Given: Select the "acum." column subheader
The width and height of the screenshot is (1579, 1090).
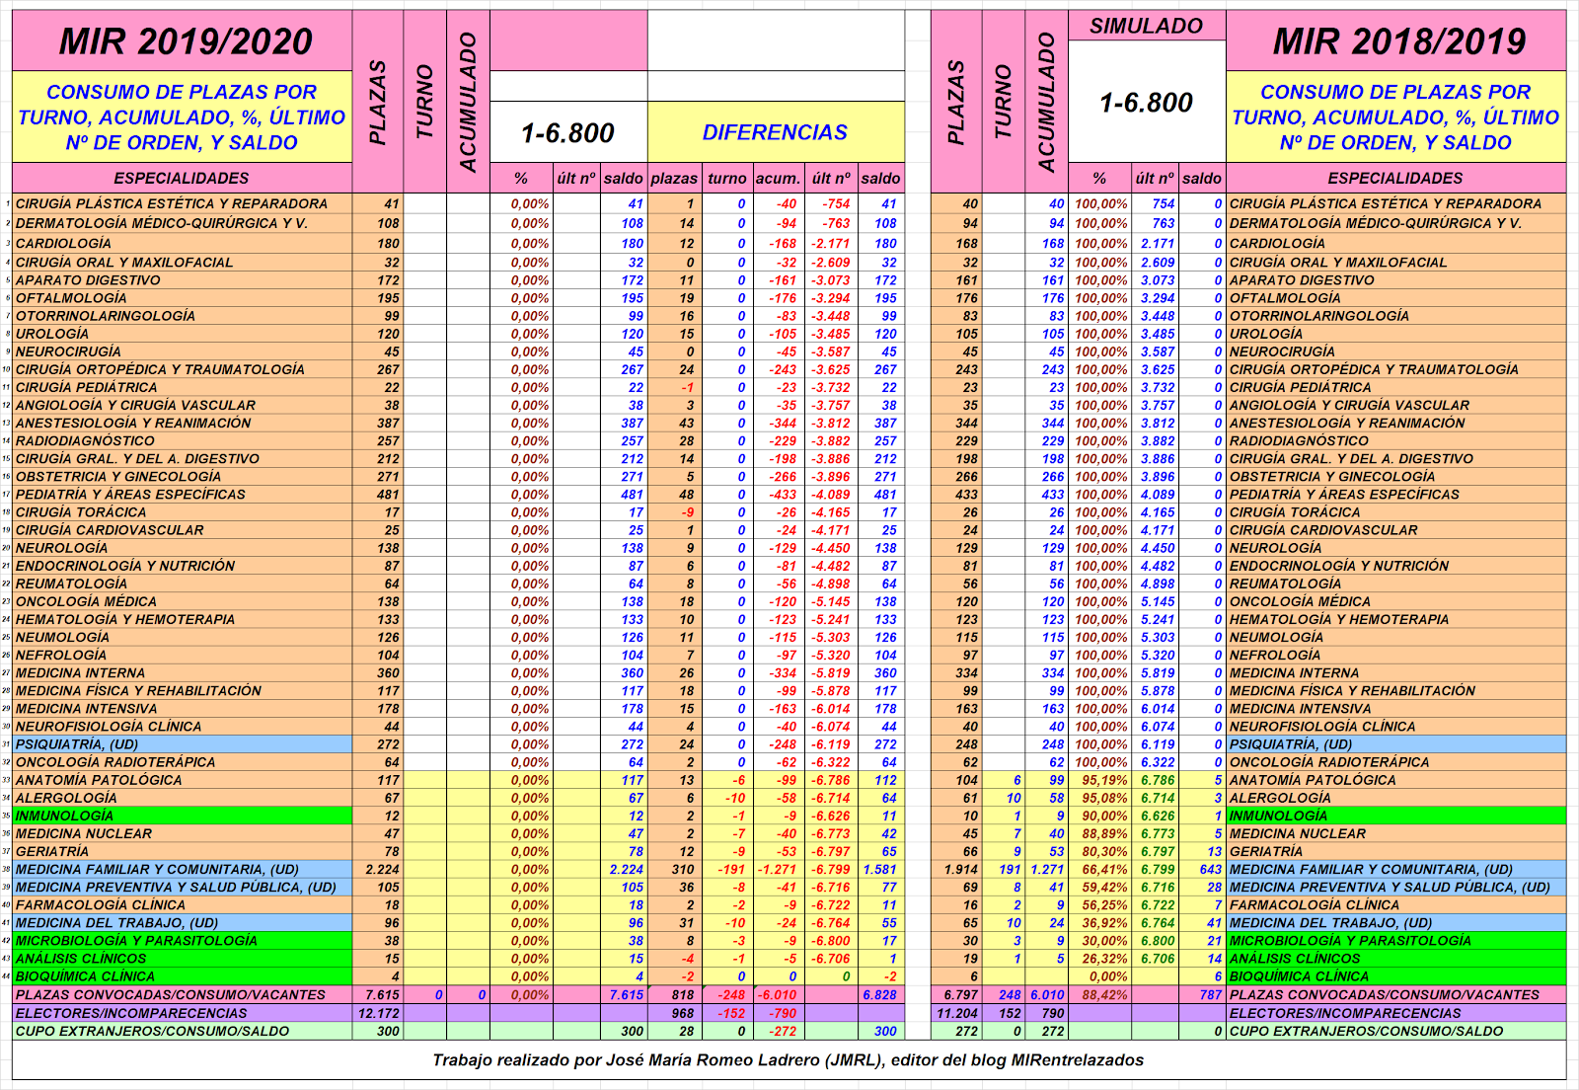Looking at the screenshot, I should 778,178.
